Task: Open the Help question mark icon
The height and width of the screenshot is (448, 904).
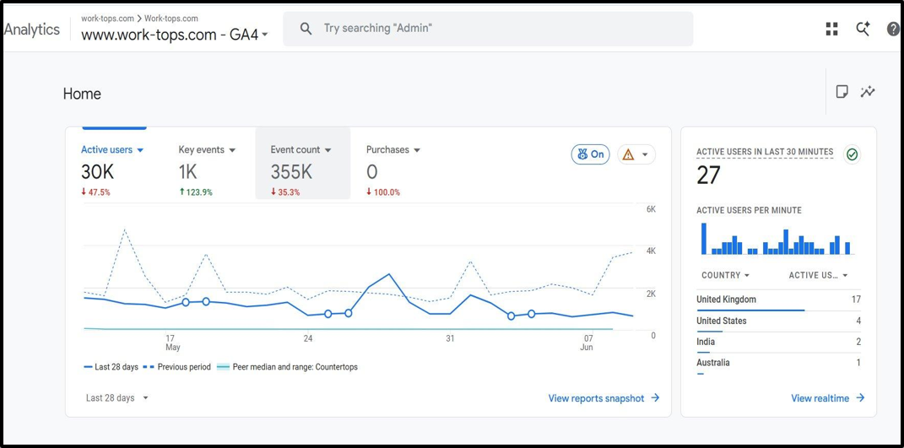Action: pyautogui.click(x=893, y=29)
